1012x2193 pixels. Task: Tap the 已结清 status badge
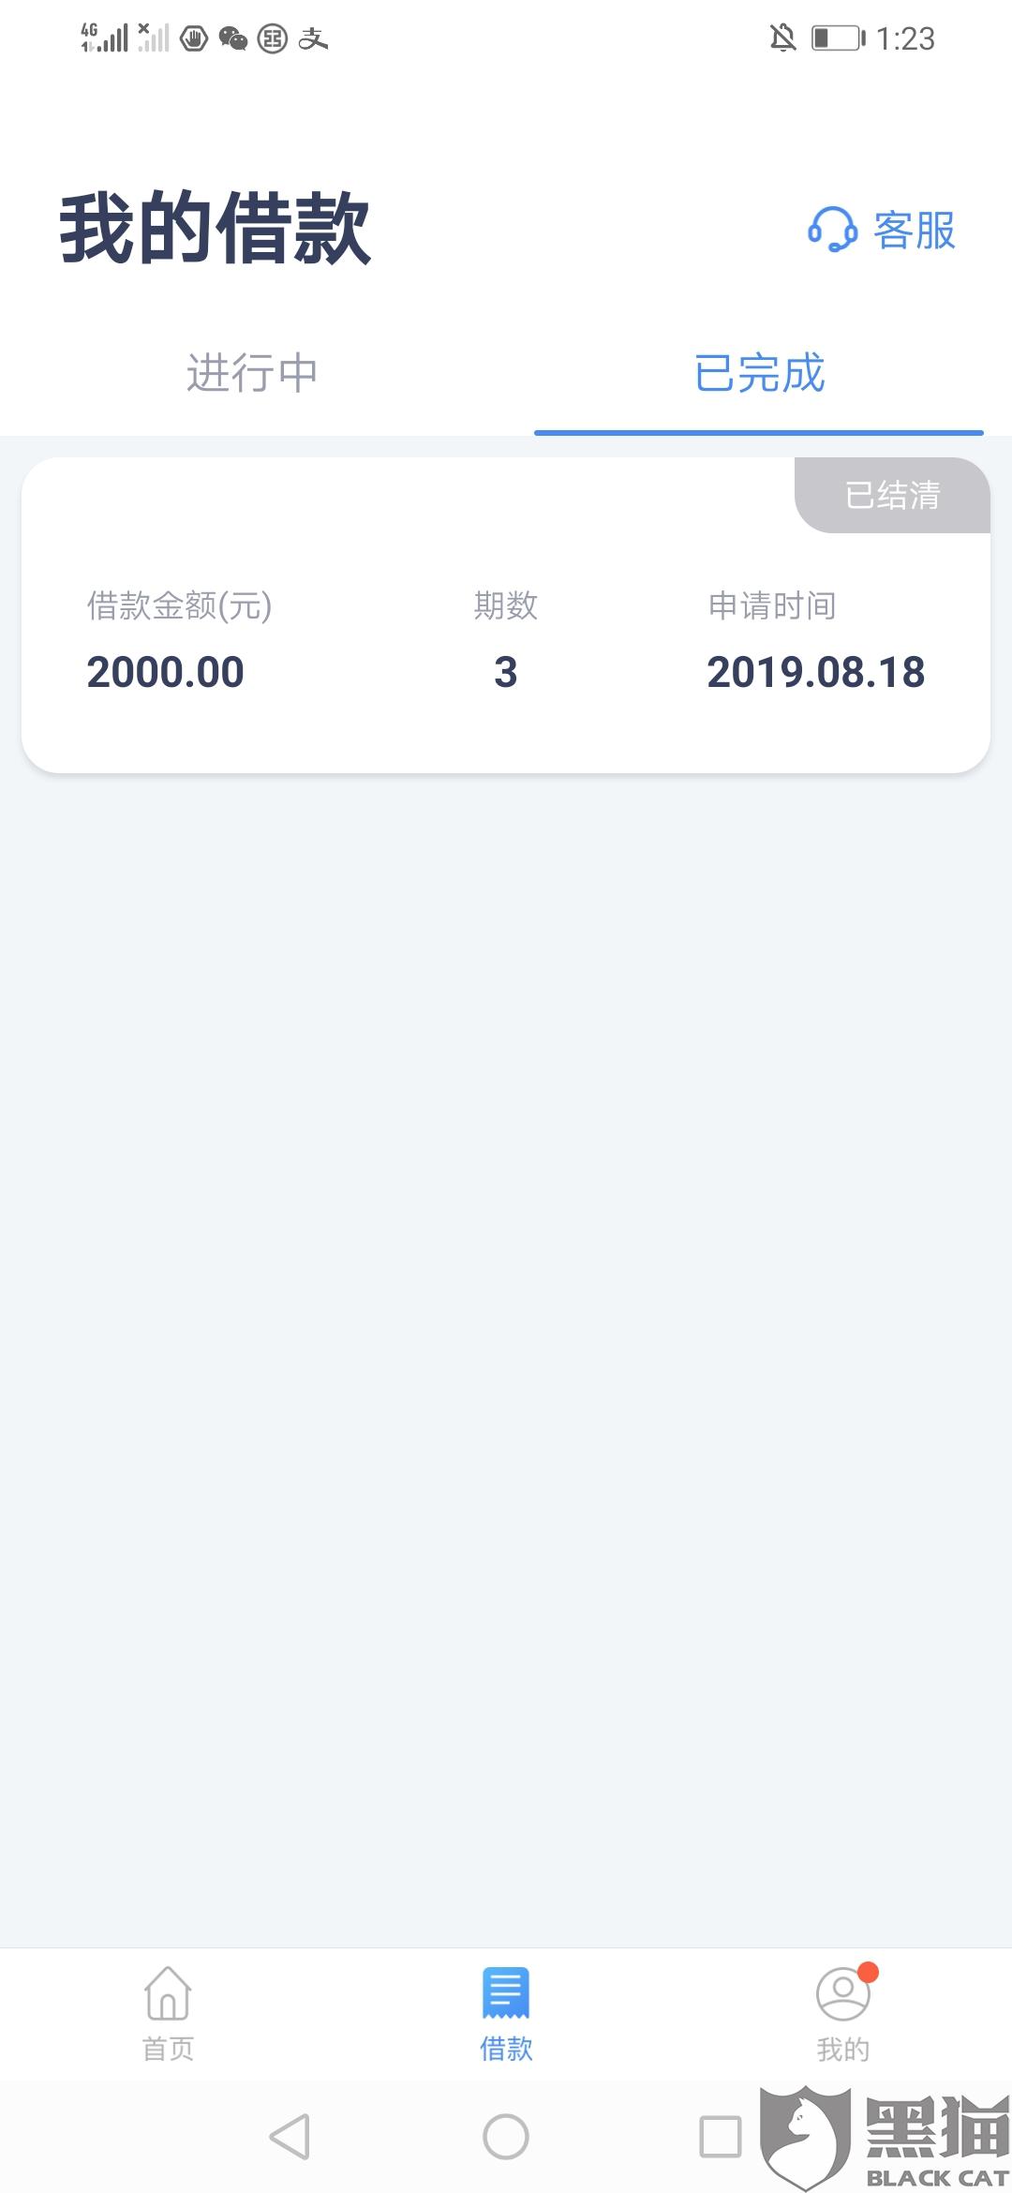tap(892, 495)
